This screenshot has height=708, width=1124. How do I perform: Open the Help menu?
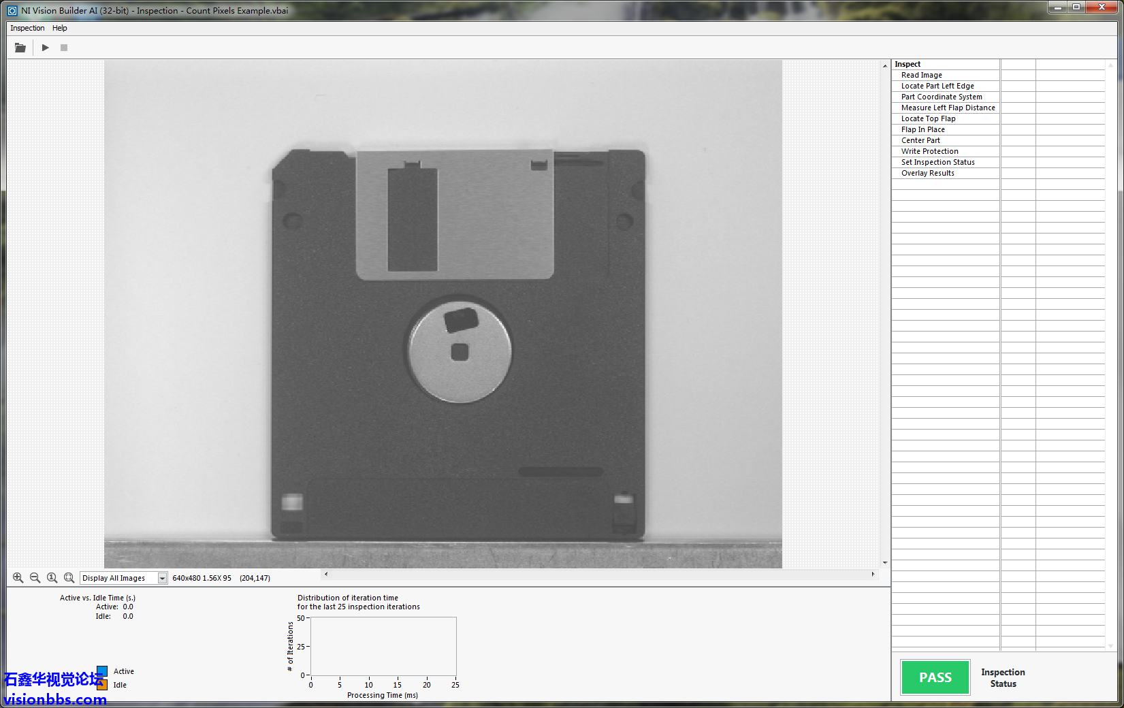pyautogui.click(x=60, y=28)
